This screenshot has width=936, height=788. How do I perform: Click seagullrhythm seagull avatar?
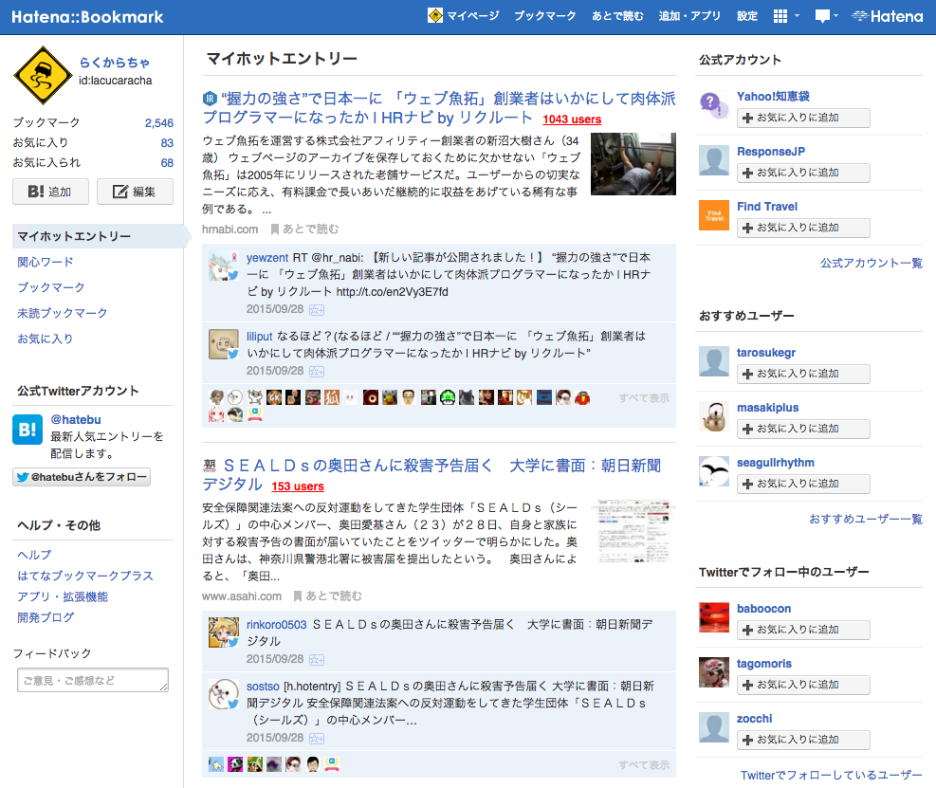point(714,471)
